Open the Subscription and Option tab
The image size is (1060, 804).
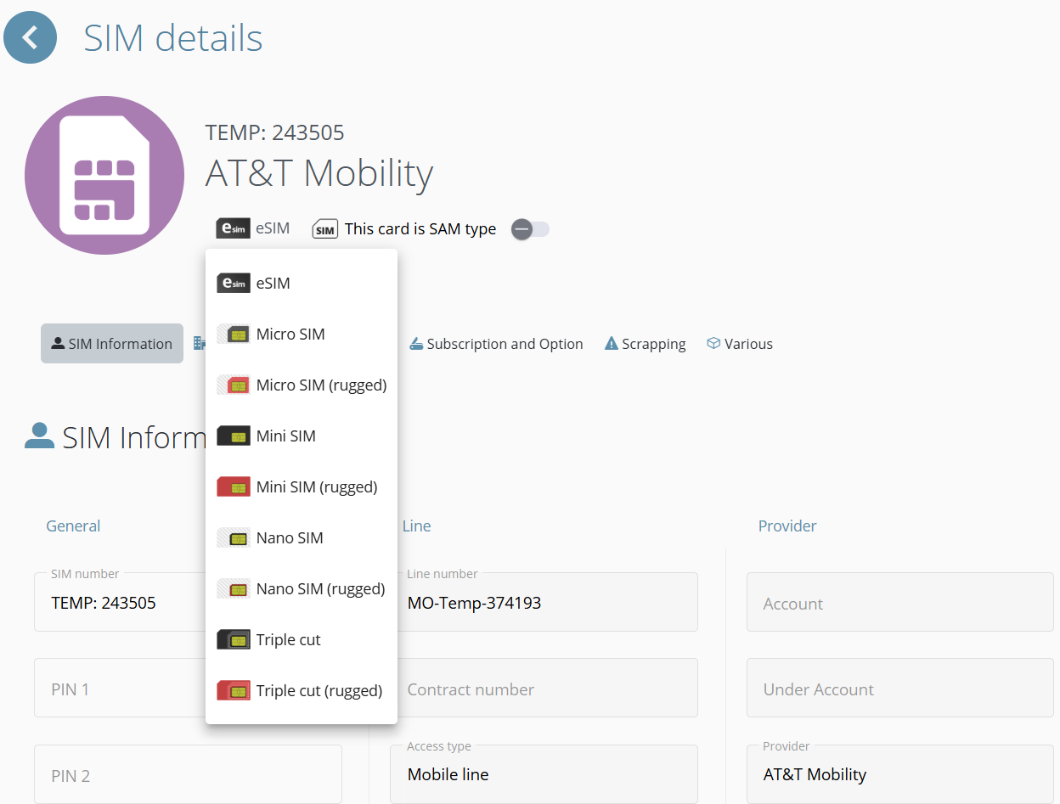497,344
